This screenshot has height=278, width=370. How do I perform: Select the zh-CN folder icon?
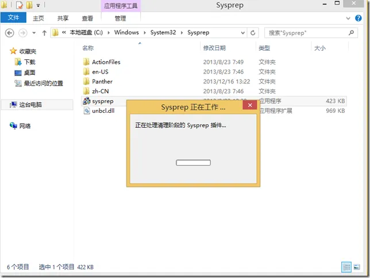[86, 91]
